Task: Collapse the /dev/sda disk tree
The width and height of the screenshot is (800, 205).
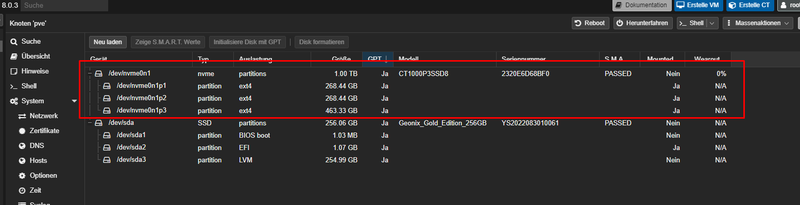Action: pos(90,123)
